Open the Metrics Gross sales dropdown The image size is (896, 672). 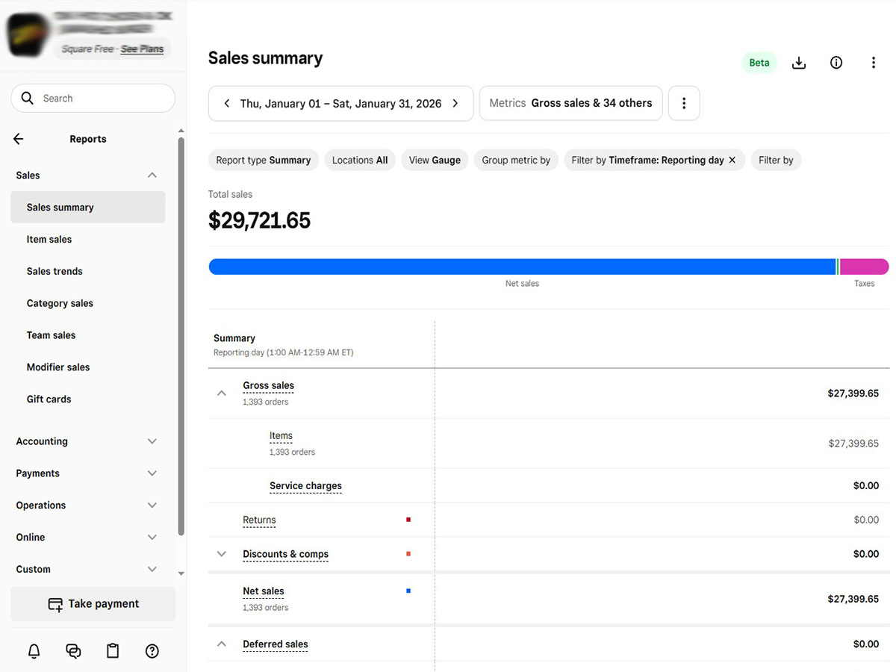click(x=570, y=103)
